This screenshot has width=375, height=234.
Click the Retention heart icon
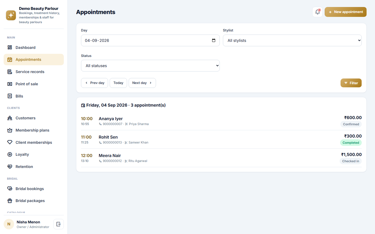click(10, 167)
